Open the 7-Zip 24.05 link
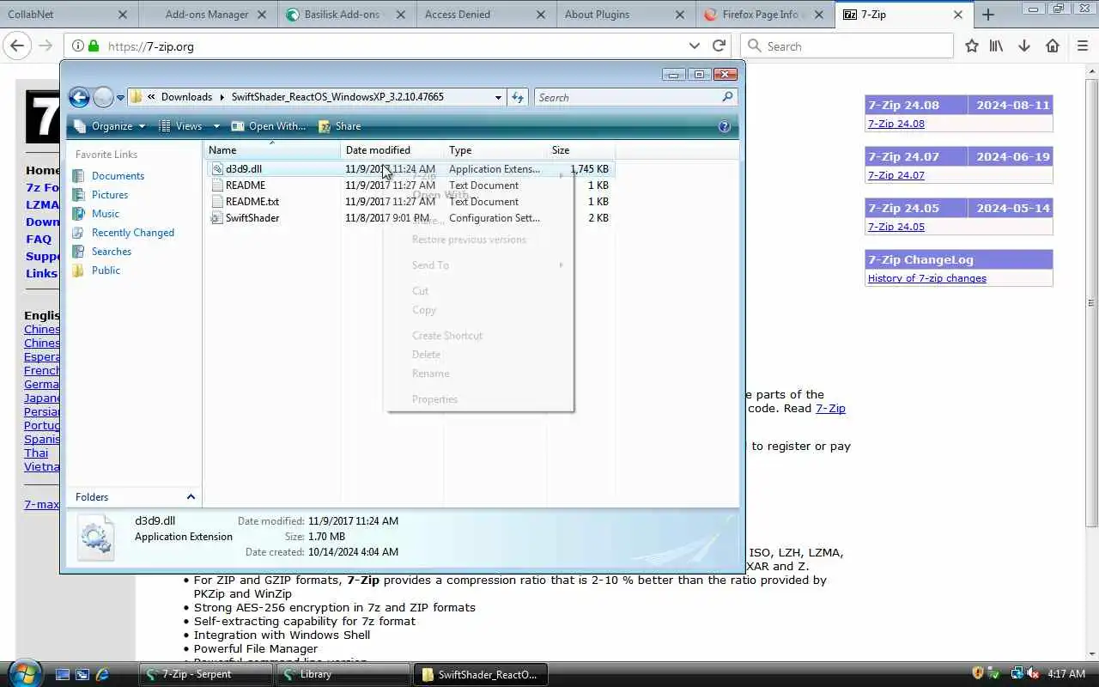The image size is (1099, 687). pos(896,227)
